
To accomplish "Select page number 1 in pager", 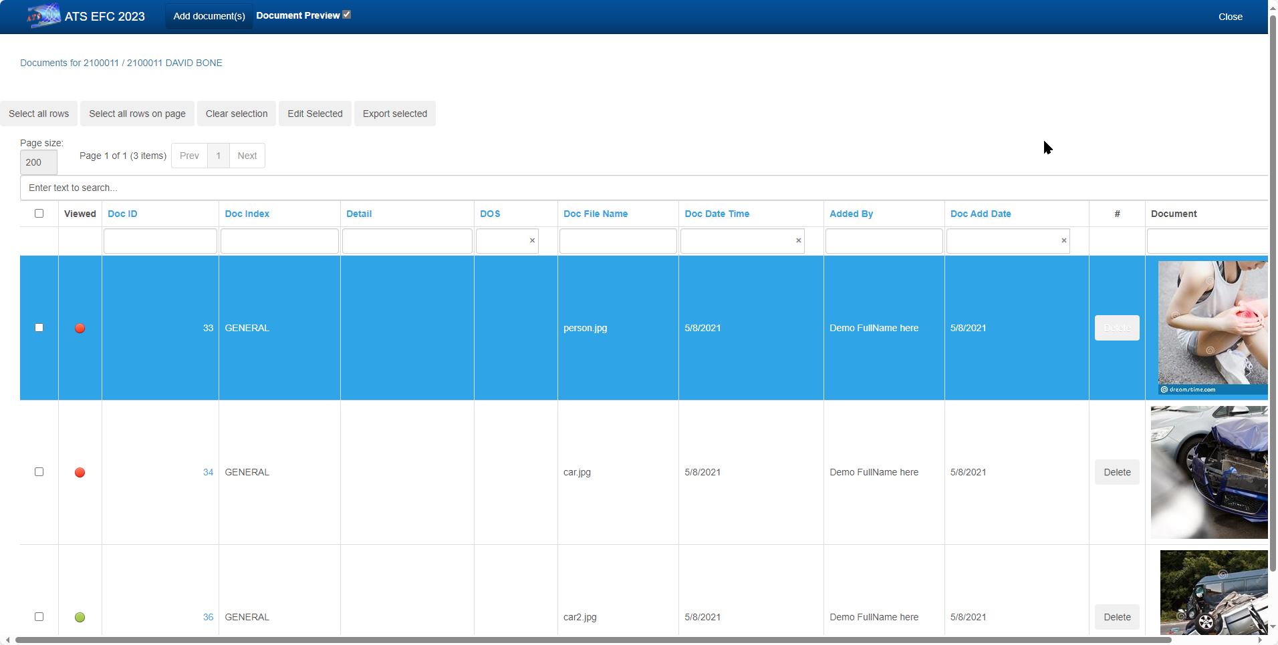I will [x=218, y=156].
